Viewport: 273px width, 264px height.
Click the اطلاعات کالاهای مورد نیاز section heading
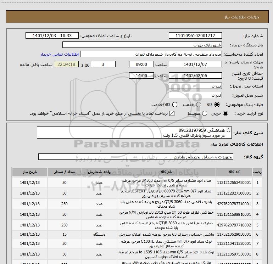click(x=237, y=144)
